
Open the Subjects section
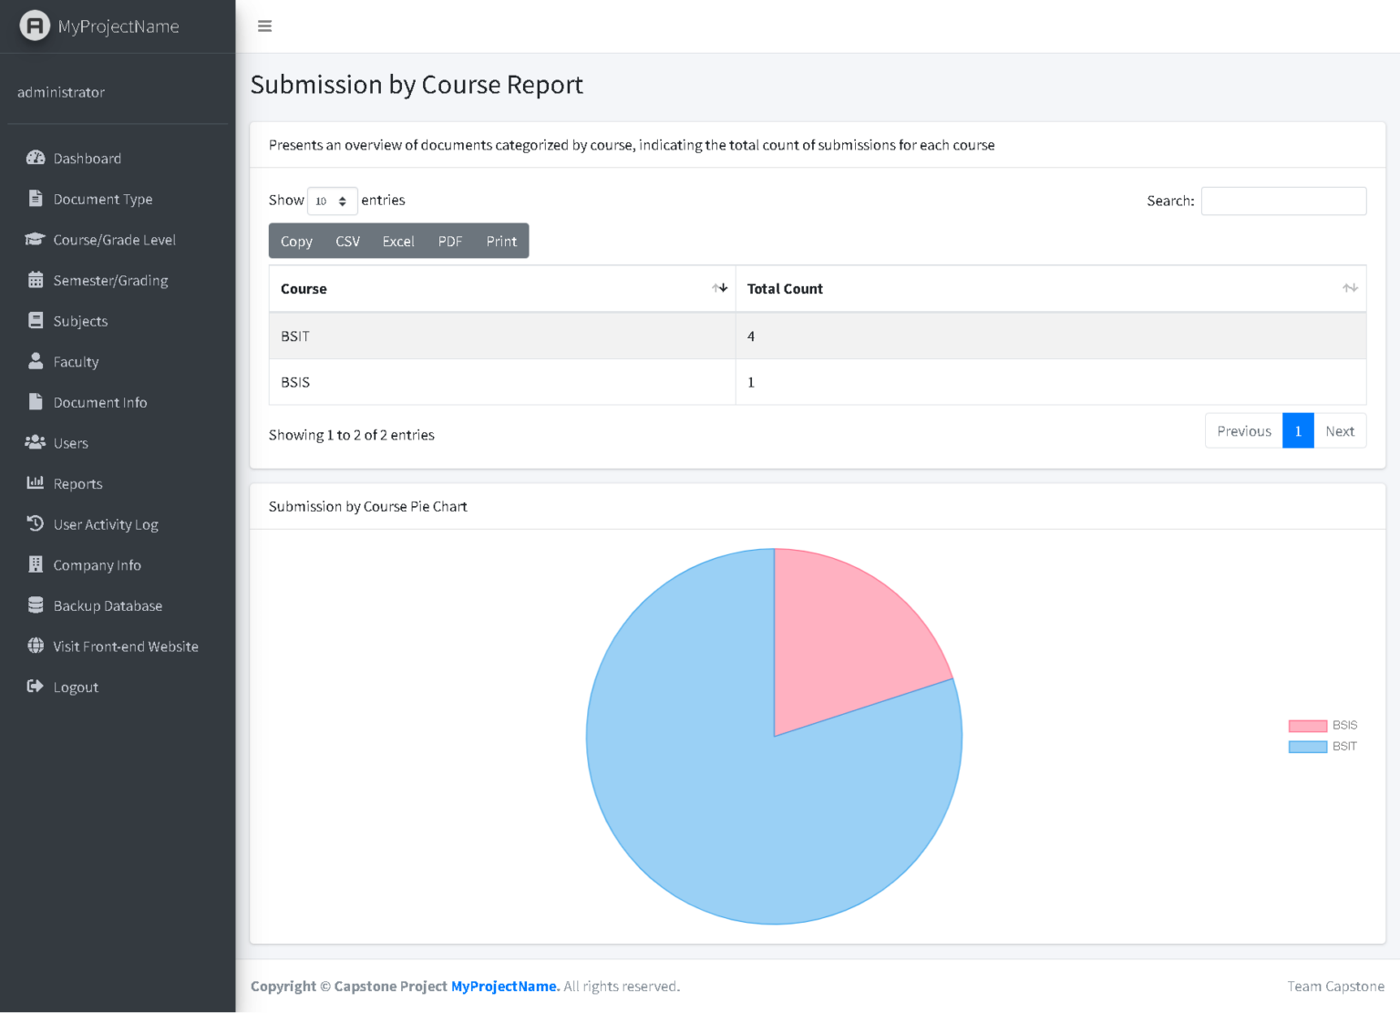(x=35, y=320)
